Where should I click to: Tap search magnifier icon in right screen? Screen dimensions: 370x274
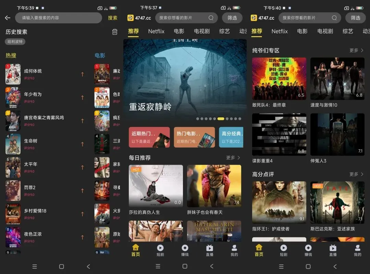click(334, 18)
